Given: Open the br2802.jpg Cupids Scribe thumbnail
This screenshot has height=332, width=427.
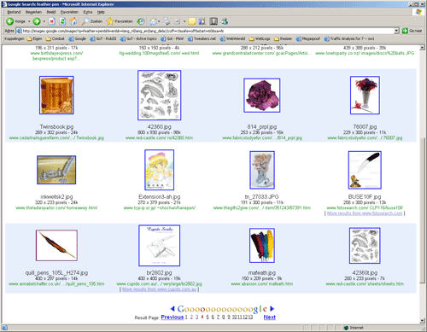Looking at the screenshot, I should (x=160, y=246).
